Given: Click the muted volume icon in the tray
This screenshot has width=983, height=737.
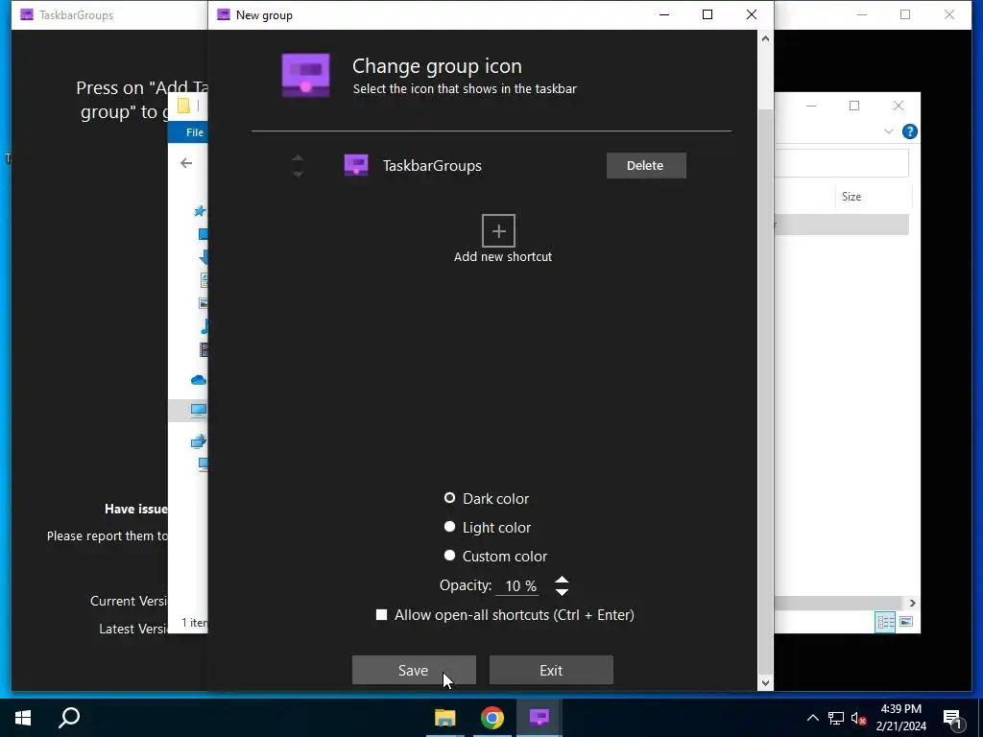Looking at the screenshot, I should 859,718.
